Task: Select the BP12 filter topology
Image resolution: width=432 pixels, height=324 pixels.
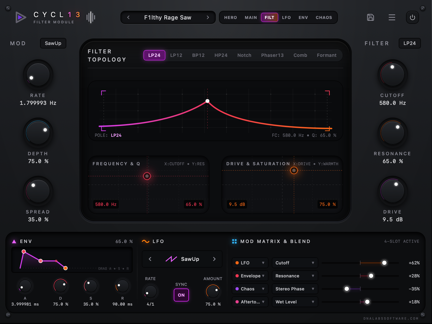Action: coord(198,55)
